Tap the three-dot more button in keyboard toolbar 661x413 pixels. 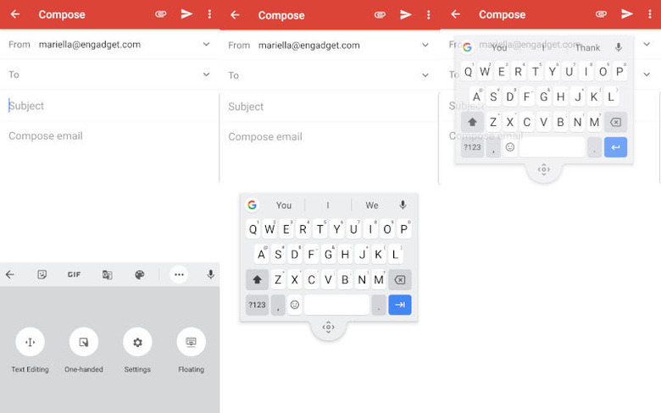click(179, 275)
